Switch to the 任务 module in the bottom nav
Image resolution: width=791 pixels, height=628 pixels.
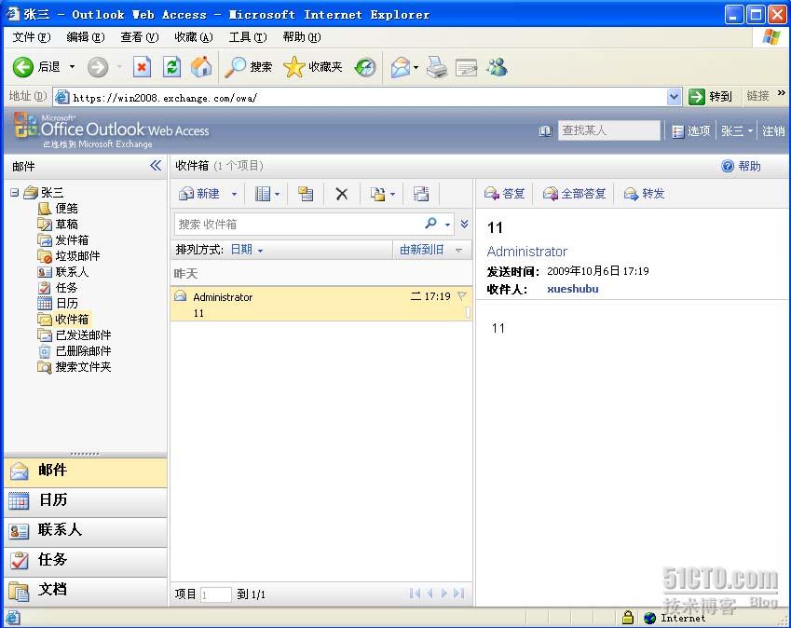(86, 560)
